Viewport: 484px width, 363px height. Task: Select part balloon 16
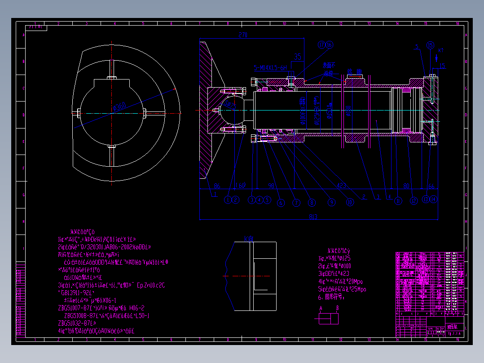tap(330, 45)
